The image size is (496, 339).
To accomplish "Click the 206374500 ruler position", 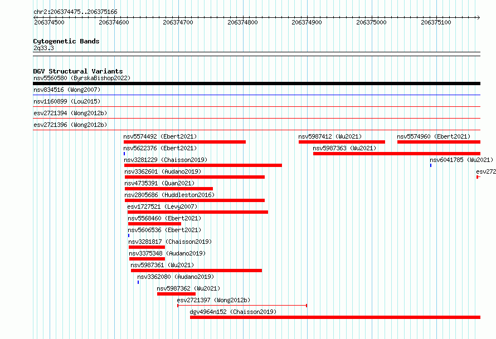I will coord(49,22).
